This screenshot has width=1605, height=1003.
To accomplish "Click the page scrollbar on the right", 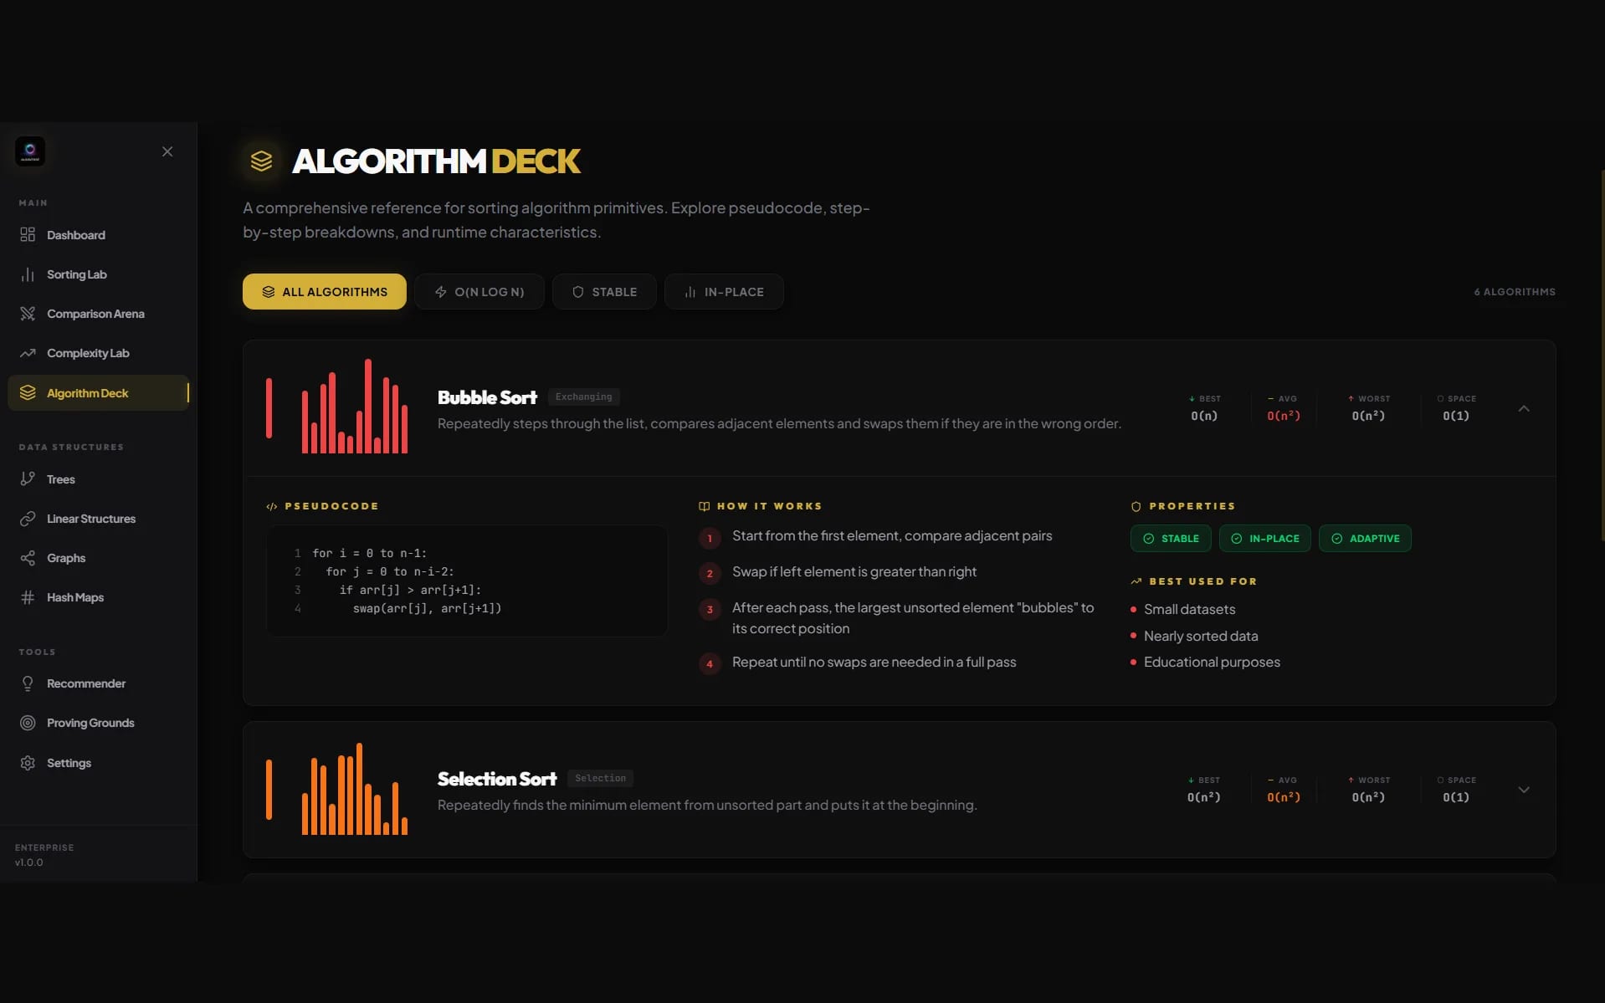I will coord(1602,356).
